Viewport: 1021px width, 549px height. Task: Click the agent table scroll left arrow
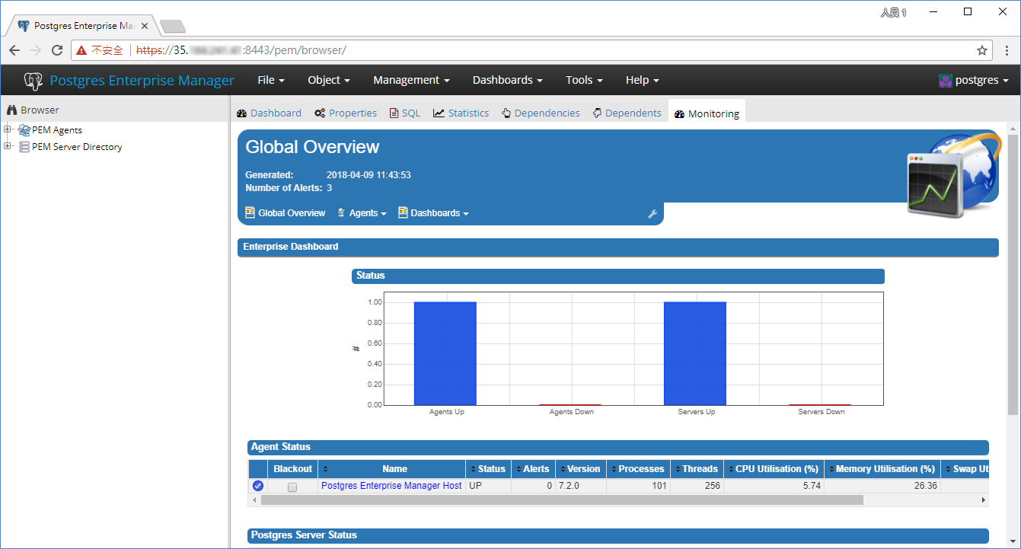coord(254,500)
